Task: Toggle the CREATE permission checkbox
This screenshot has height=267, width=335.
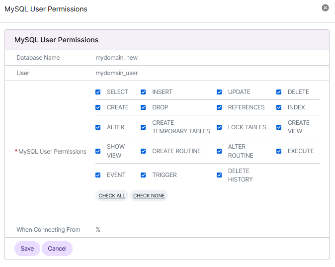Action: (x=98, y=107)
